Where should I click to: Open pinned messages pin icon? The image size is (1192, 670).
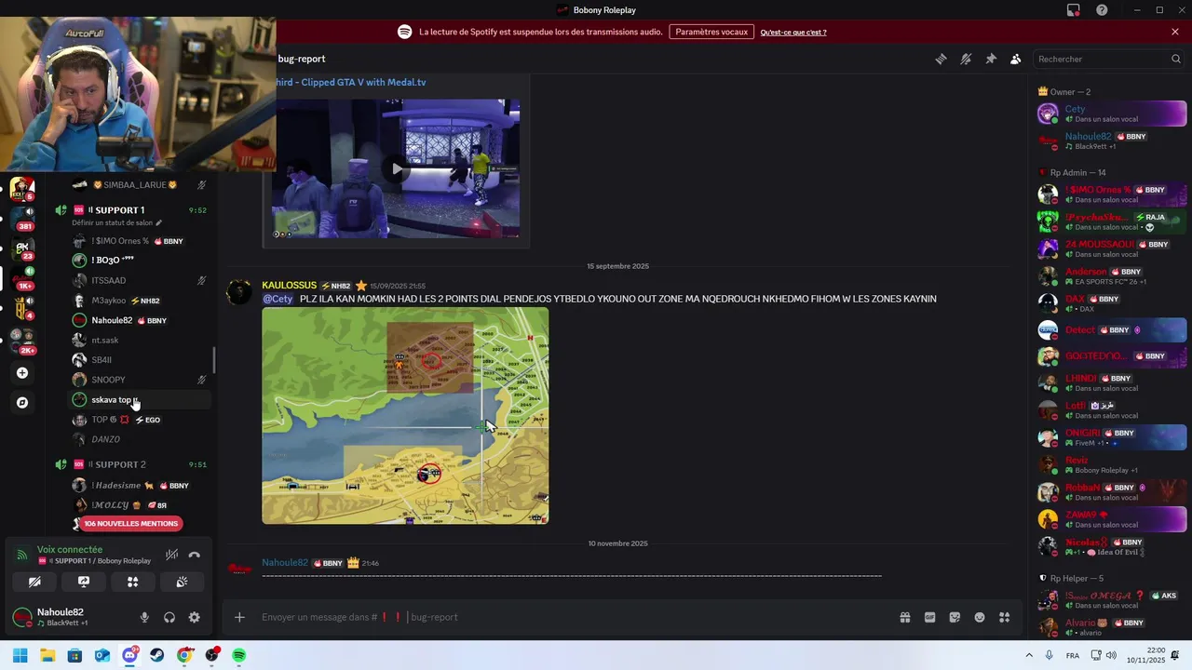pos(991,59)
